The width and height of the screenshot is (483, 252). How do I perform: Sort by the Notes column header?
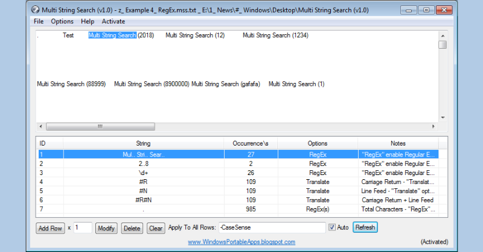pos(398,143)
